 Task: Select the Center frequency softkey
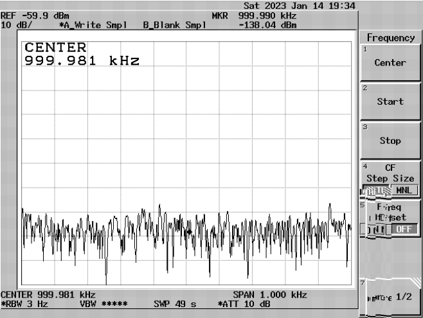click(x=390, y=62)
